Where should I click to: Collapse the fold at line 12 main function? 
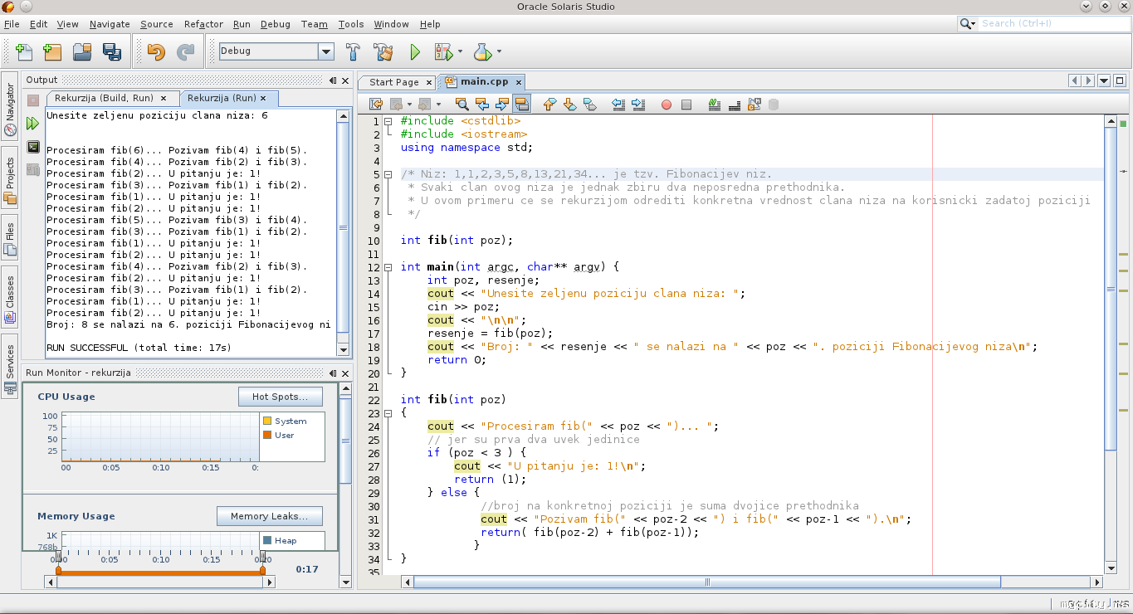click(388, 267)
